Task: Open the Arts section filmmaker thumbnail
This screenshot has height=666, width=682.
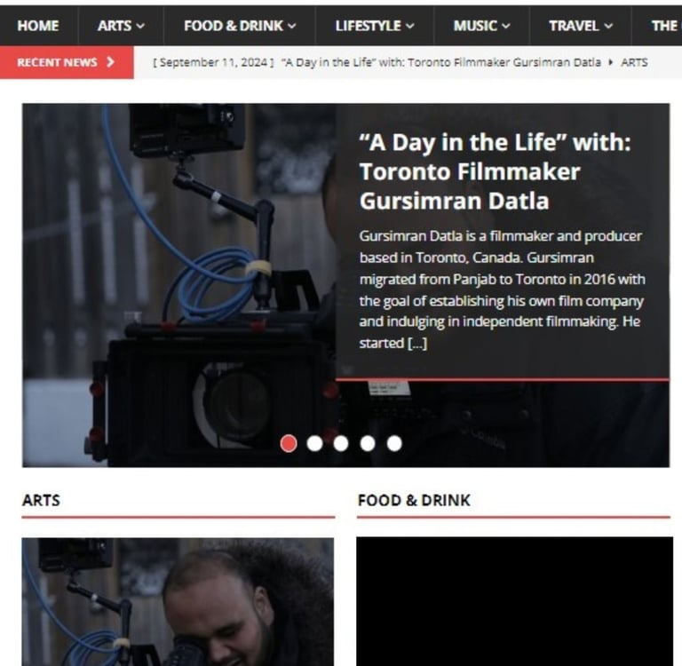Action: pyautogui.click(x=178, y=601)
